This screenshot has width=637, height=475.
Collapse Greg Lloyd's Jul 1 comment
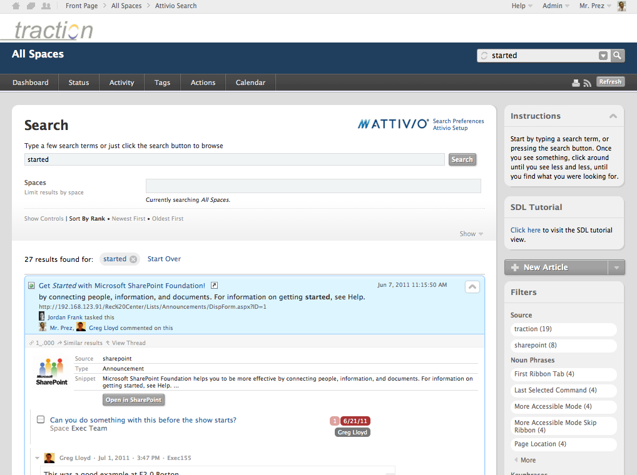[x=38, y=458]
